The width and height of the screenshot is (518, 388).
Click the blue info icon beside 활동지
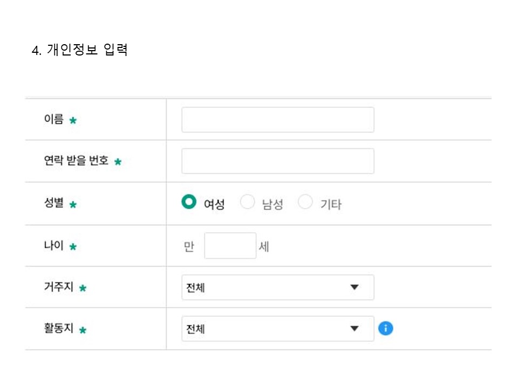pos(385,328)
